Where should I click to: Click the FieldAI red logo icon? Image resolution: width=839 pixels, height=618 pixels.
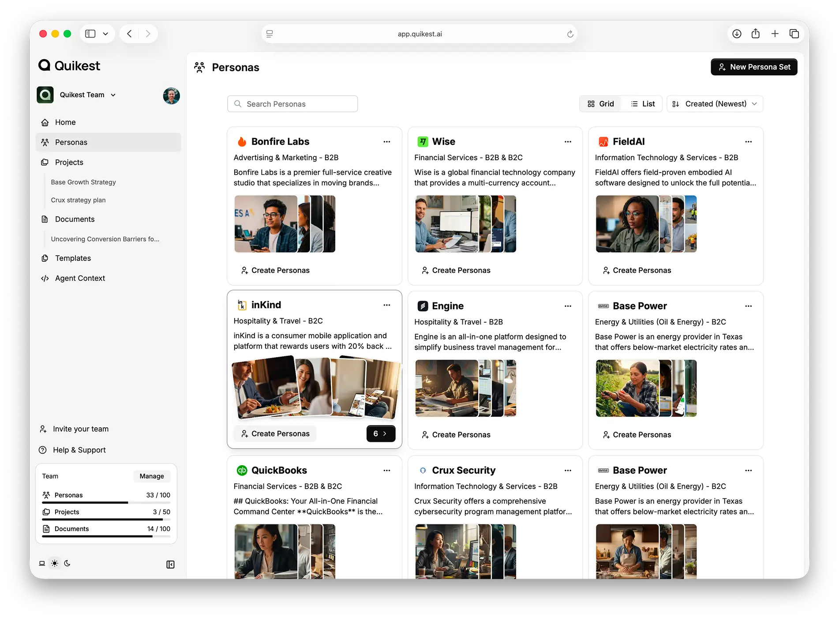(x=603, y=142)
